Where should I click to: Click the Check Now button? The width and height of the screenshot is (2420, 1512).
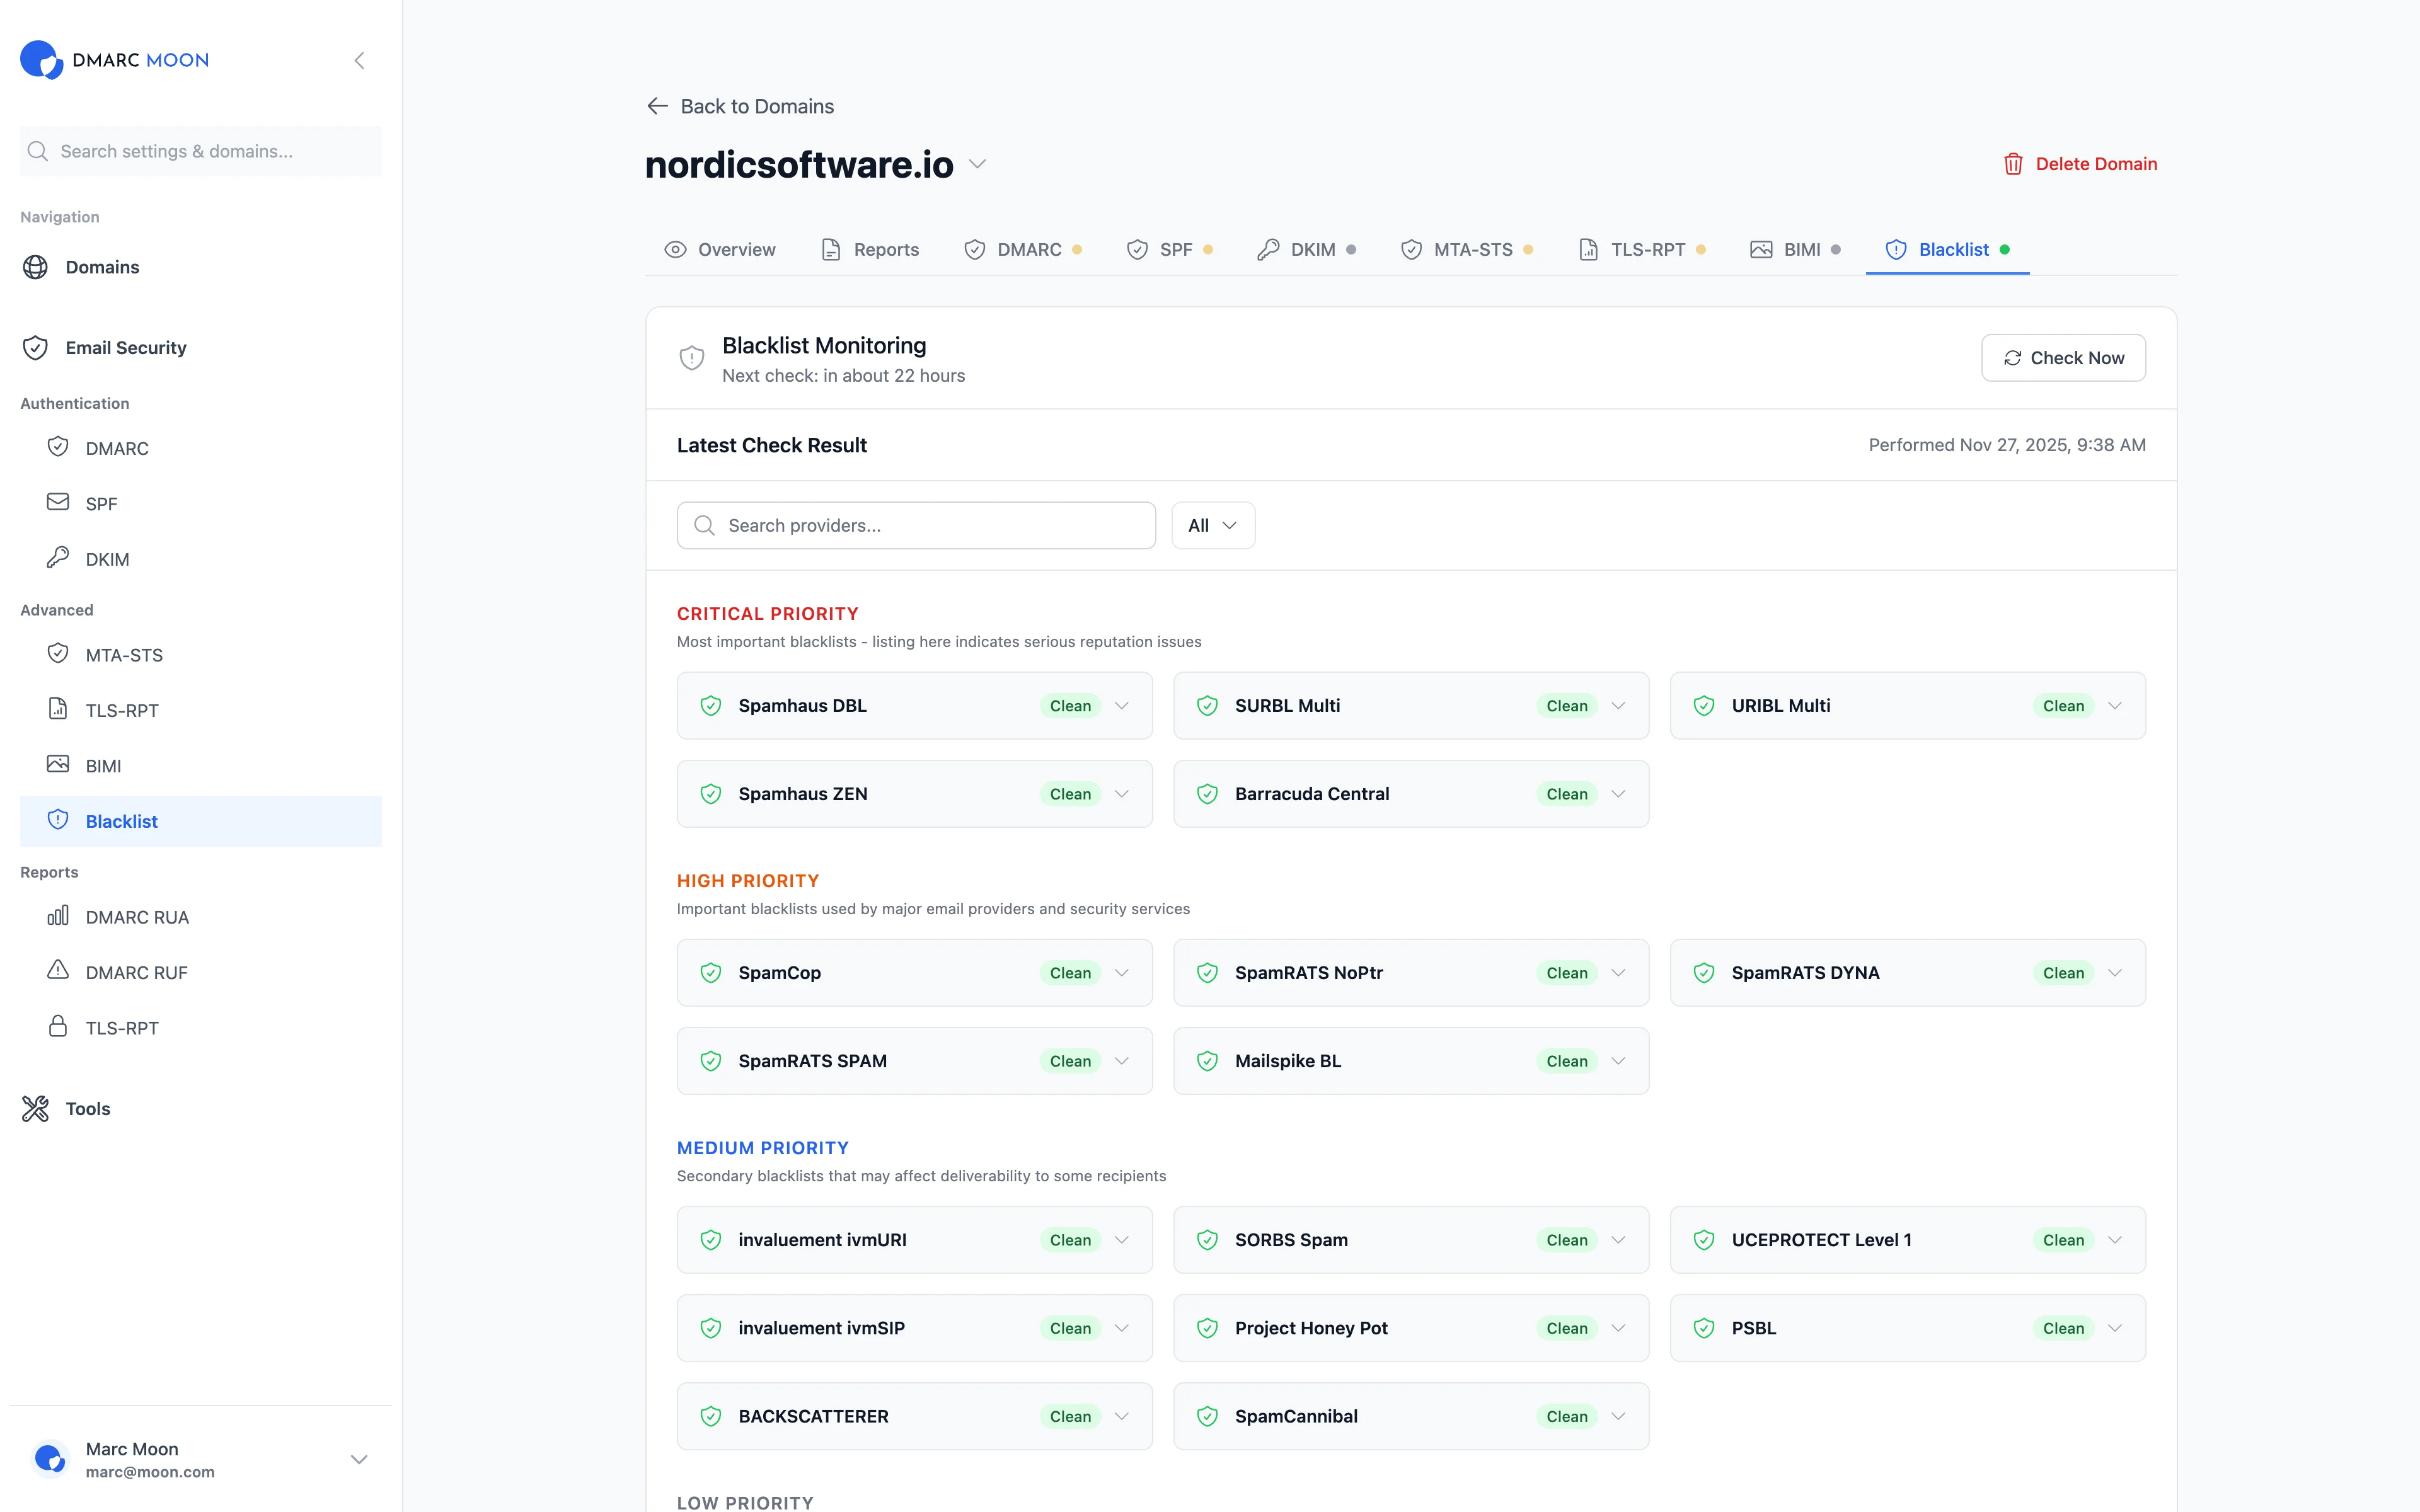coord(2062,357)
